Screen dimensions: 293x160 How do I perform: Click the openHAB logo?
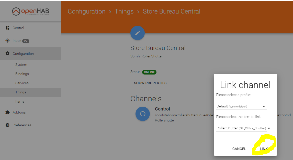[30, 11]
